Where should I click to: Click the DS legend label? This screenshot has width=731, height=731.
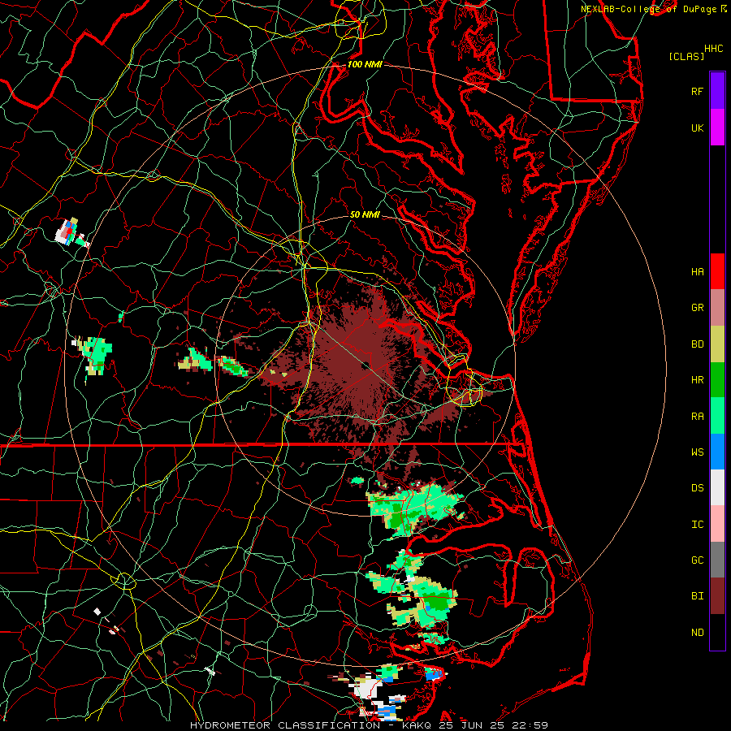point(697,488)
